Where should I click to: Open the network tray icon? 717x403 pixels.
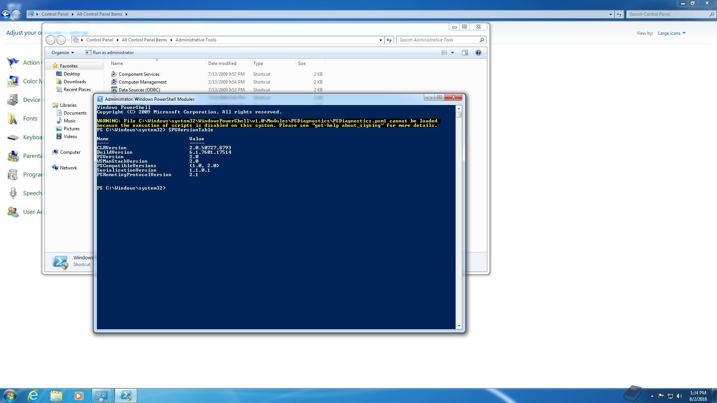click(x=670, y=396)
